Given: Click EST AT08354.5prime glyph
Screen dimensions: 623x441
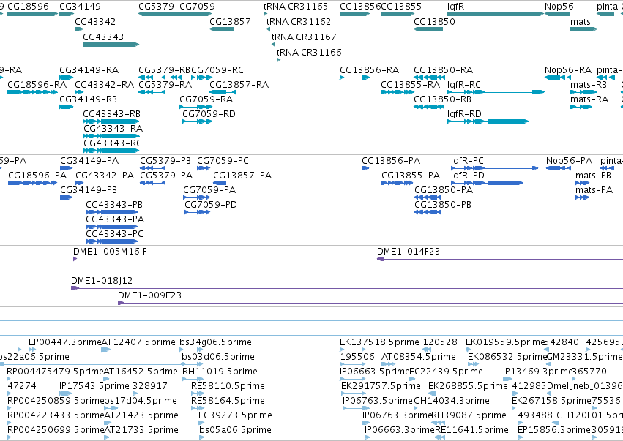Looking at the screenshot, I should tap(388, 364).
